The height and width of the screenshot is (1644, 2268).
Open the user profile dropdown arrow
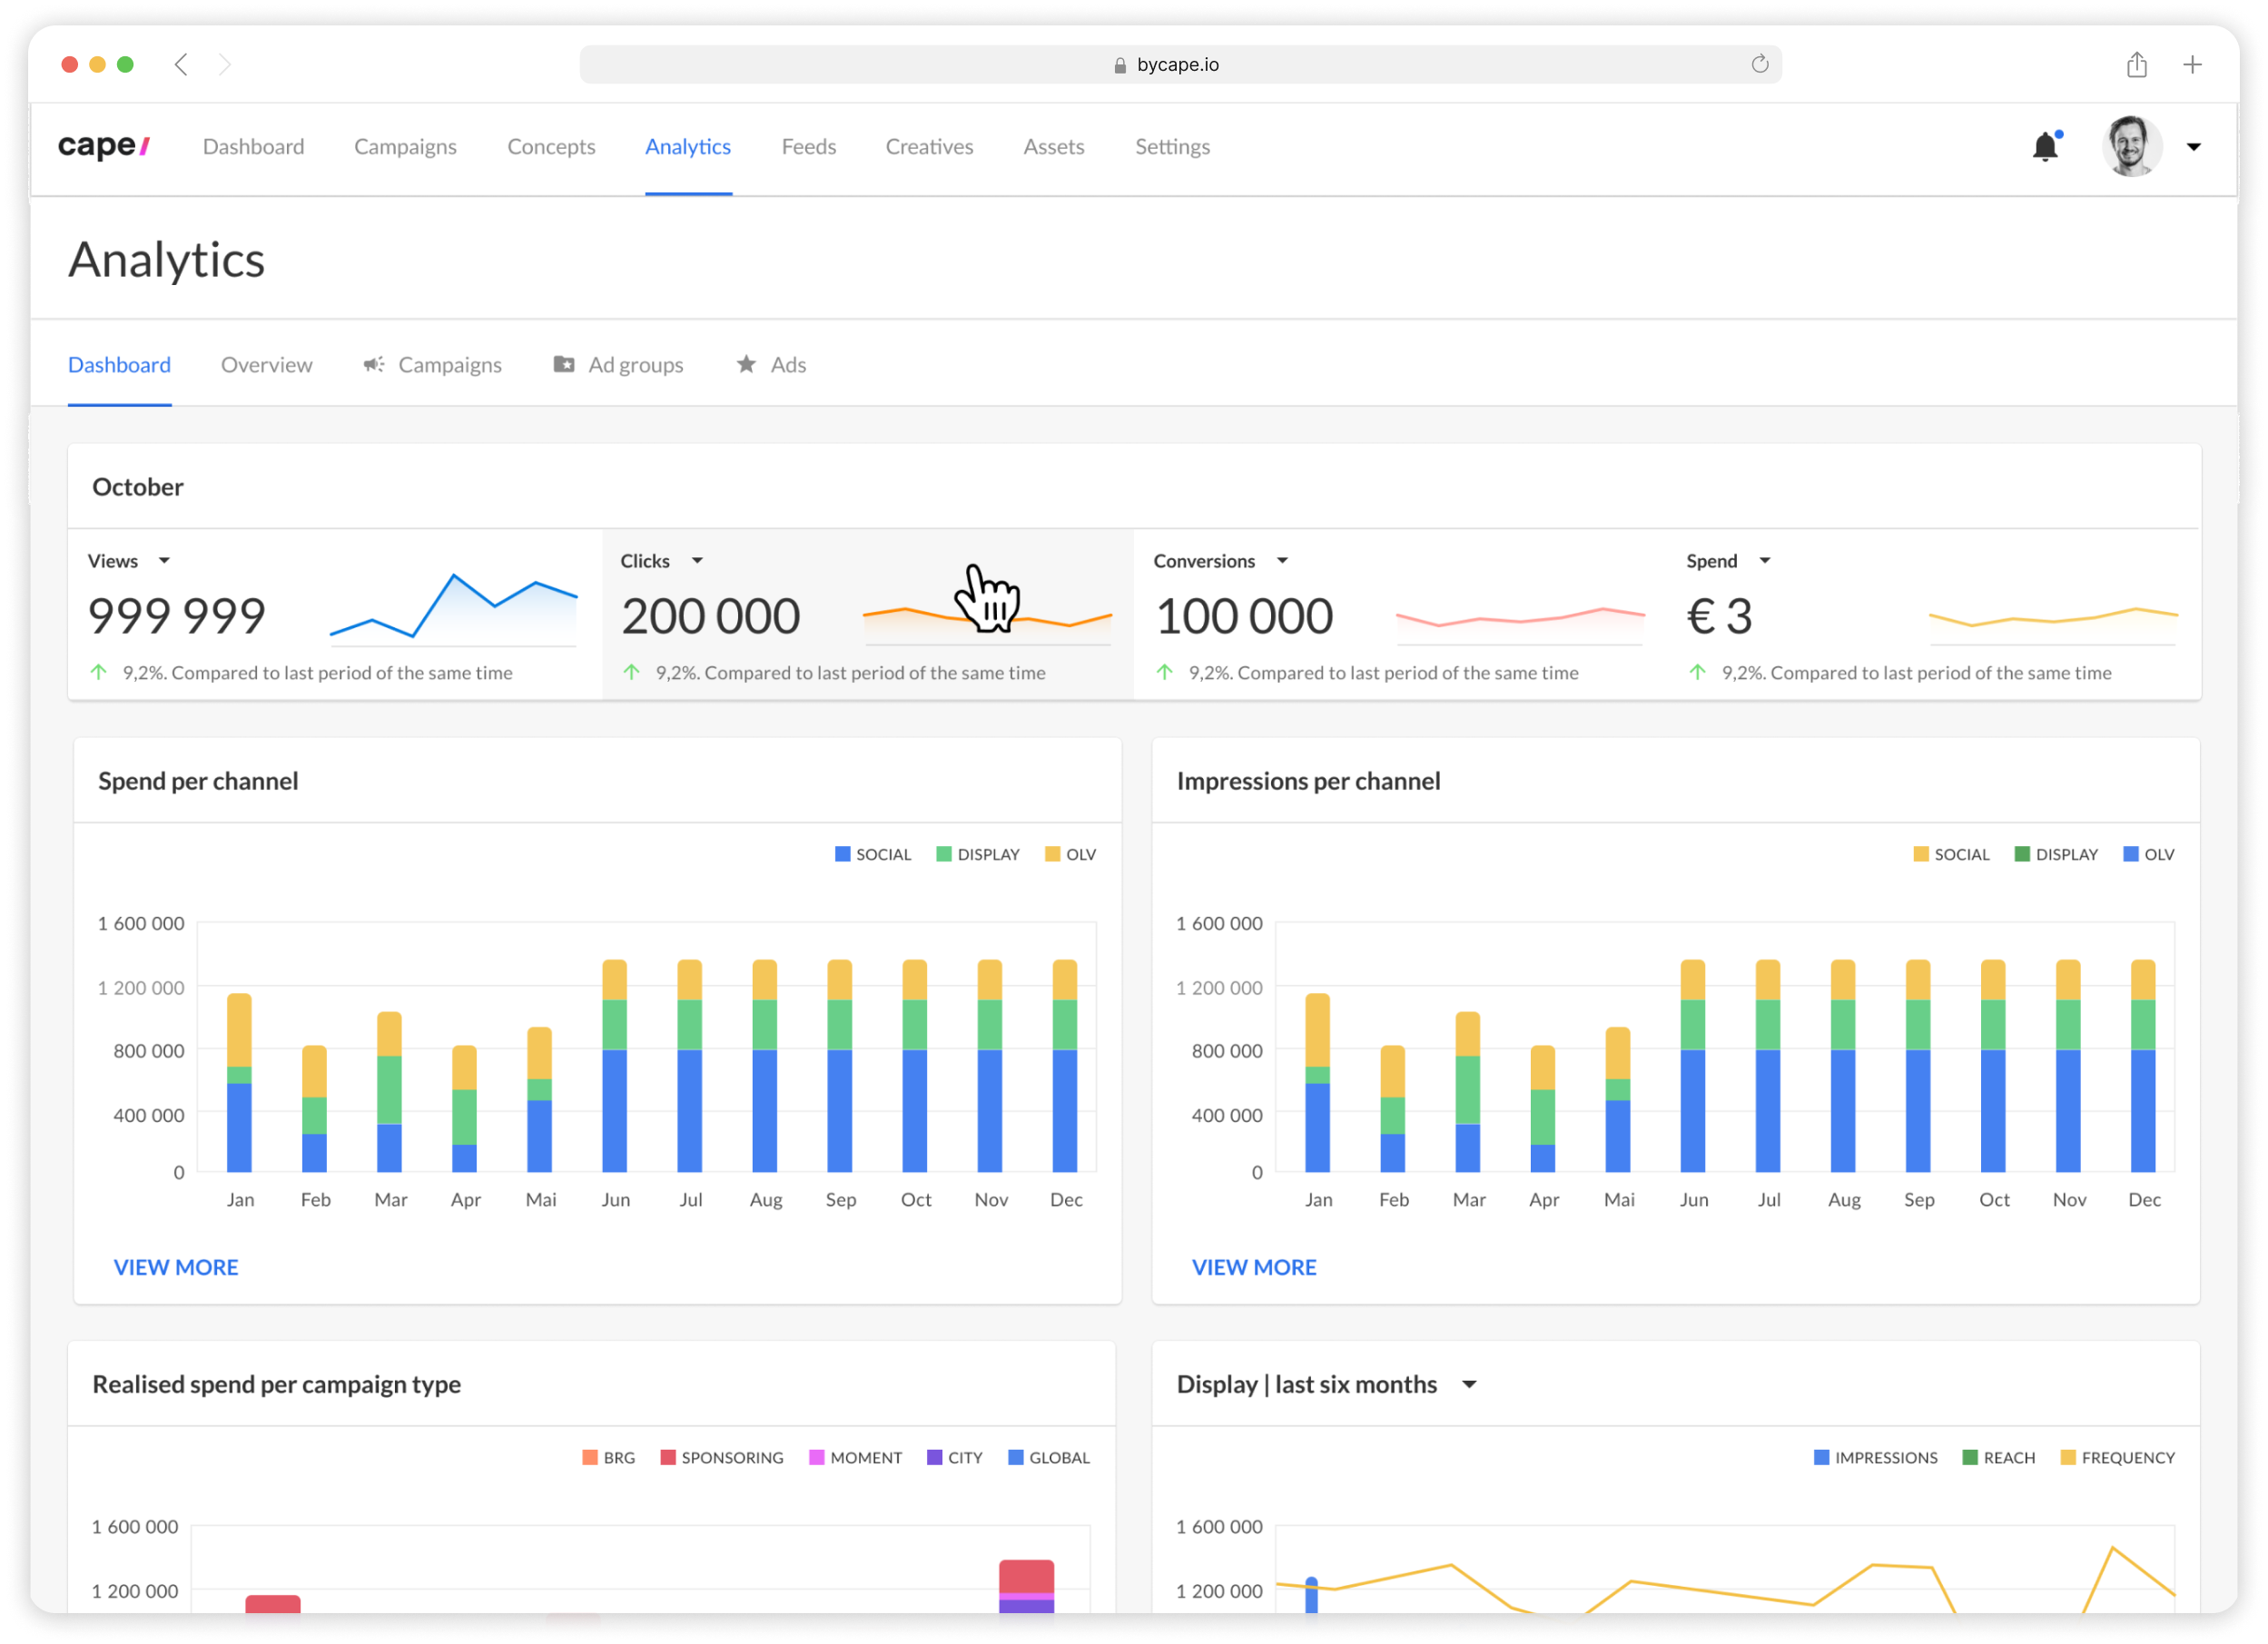pos(2193,147)
